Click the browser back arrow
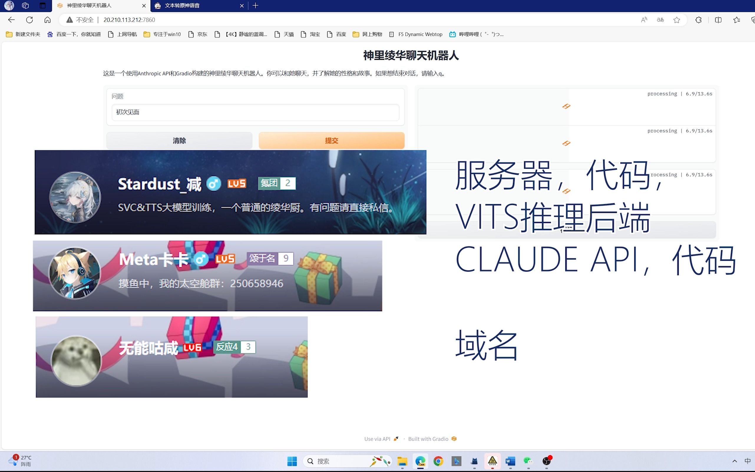755x472 pixels. coord(11,20)
